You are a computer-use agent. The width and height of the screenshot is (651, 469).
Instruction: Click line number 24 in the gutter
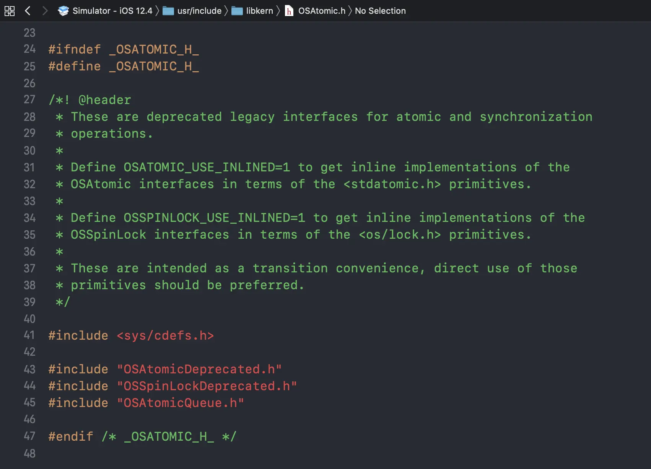29,49
